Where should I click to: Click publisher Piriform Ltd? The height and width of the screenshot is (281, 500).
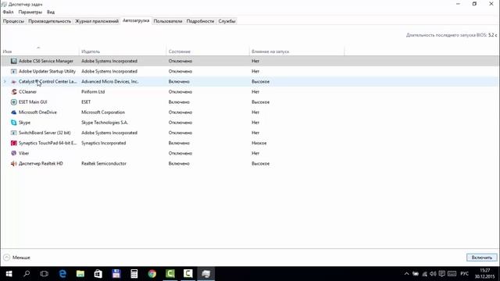[93, 92]
